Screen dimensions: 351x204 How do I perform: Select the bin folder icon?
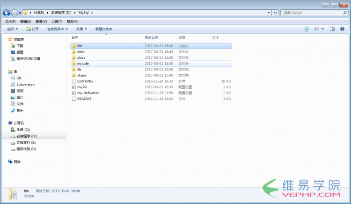coord(73,46)
